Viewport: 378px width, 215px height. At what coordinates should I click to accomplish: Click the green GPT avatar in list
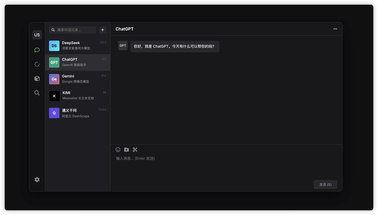[x=54, y=62]
